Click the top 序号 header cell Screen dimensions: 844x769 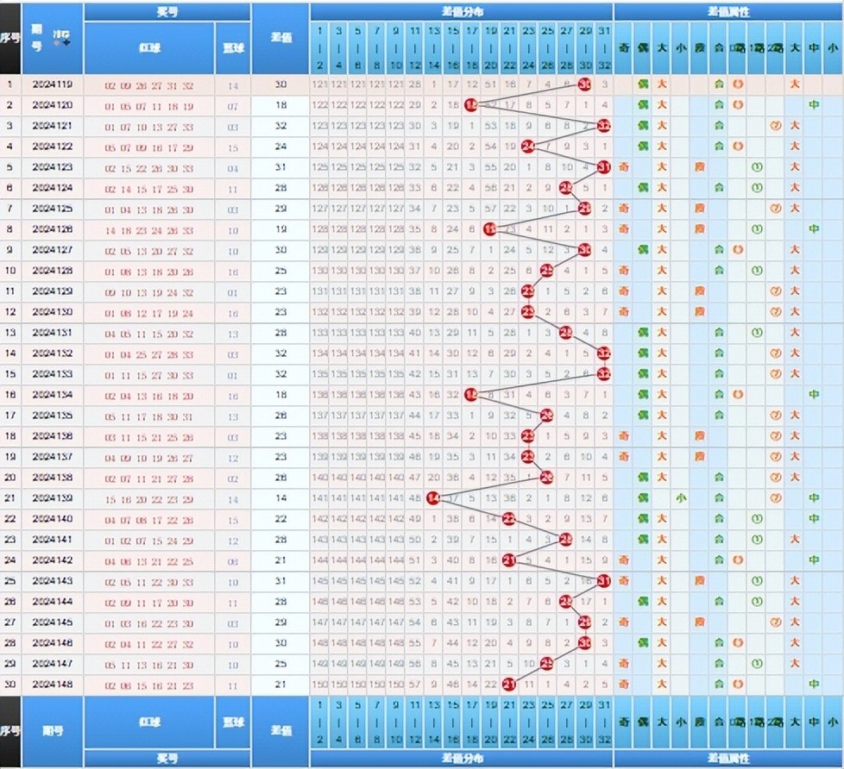point(9,39)
